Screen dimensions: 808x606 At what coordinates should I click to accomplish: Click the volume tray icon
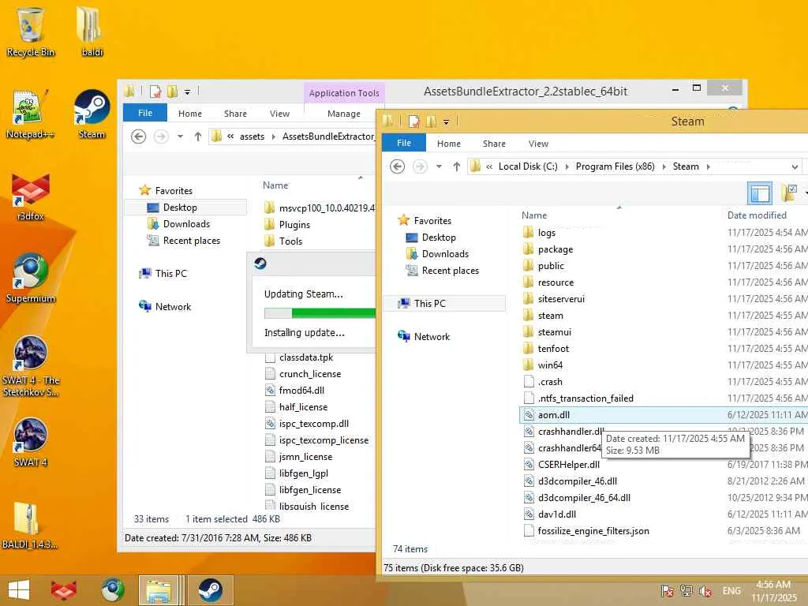[x=705, y=591]
